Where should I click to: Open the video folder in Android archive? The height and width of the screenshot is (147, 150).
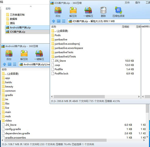click(x=7, y=120)
